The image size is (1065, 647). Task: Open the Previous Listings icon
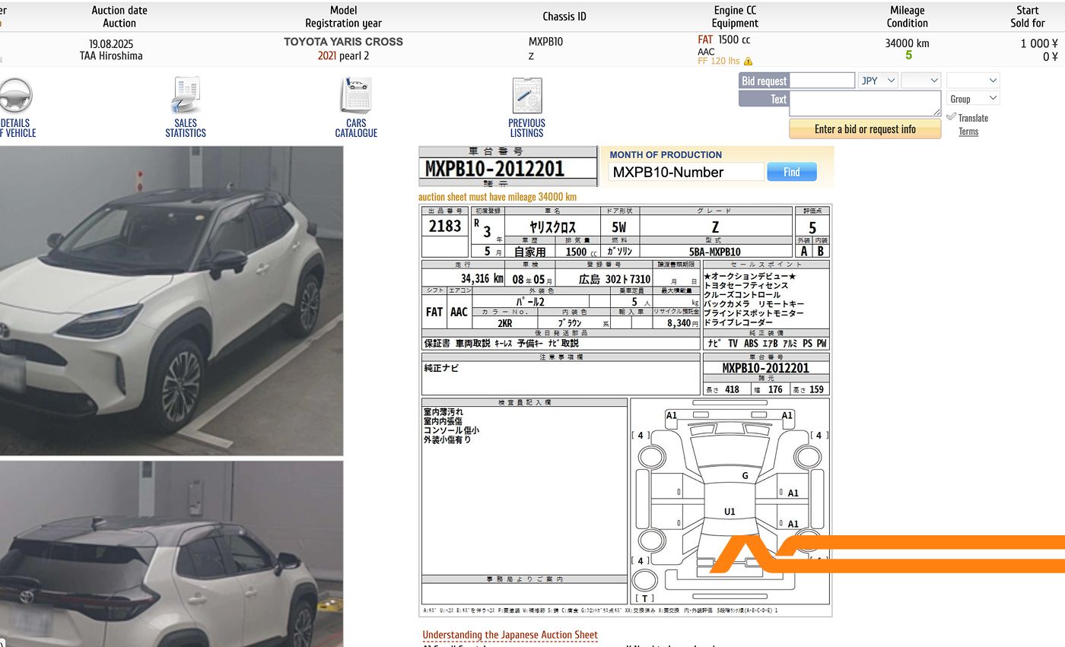coord(526,96)
